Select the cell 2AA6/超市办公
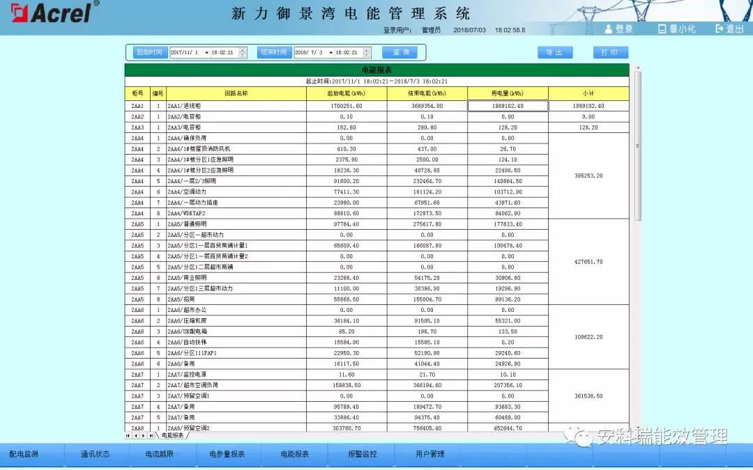The width and height of the screenshot is (753, 470). pos(236,310)
